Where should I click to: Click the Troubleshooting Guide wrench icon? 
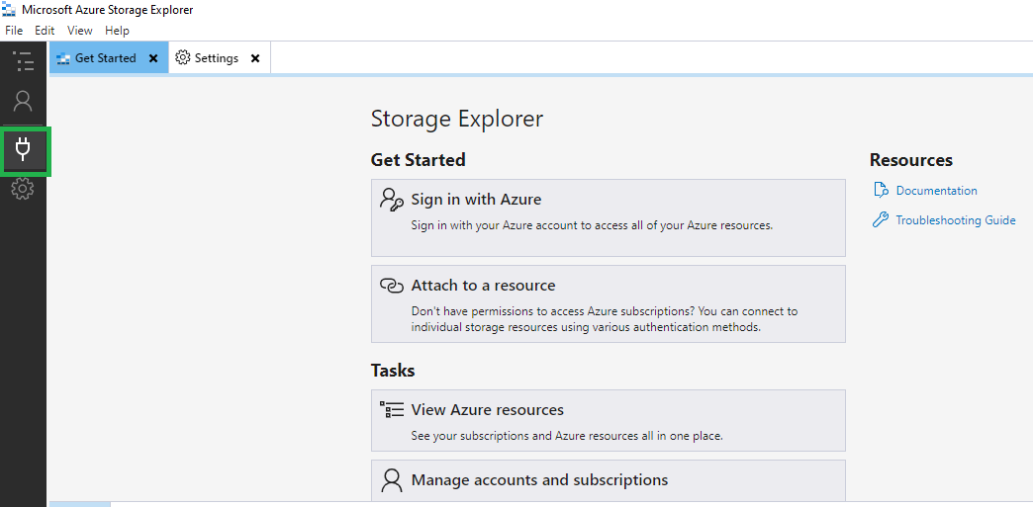881,220
